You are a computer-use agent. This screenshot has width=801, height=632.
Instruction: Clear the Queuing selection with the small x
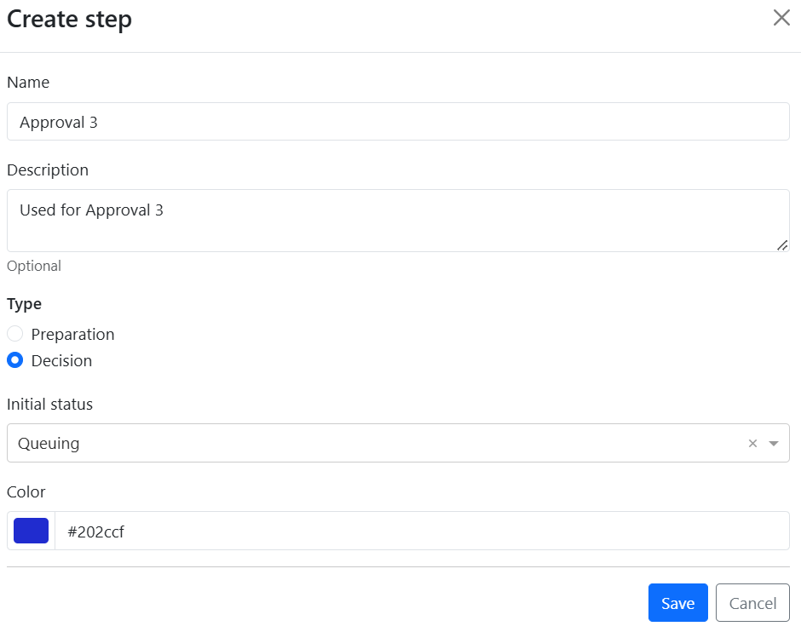752,443
